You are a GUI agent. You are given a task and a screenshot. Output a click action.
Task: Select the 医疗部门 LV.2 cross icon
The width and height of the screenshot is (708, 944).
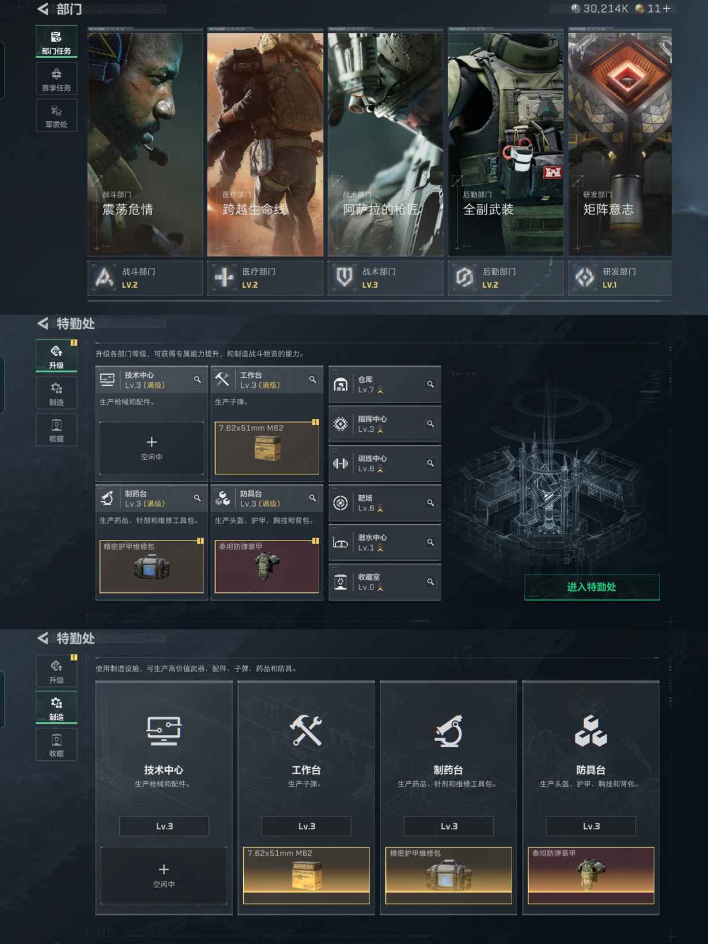coord(224,278)
